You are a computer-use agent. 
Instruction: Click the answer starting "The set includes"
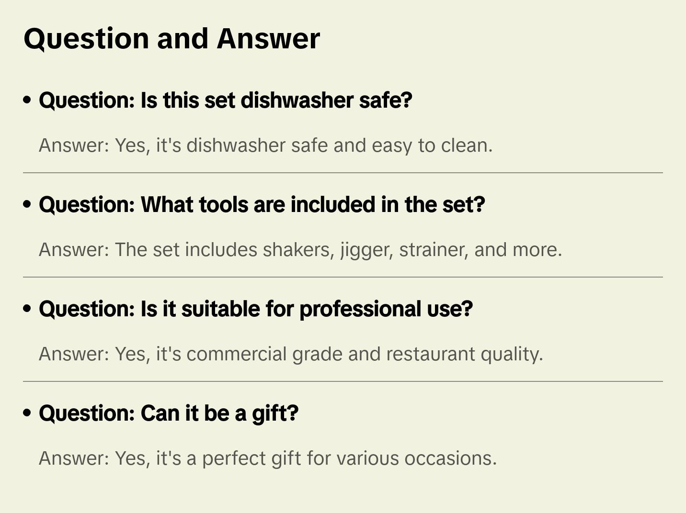[x=300, y=250]
